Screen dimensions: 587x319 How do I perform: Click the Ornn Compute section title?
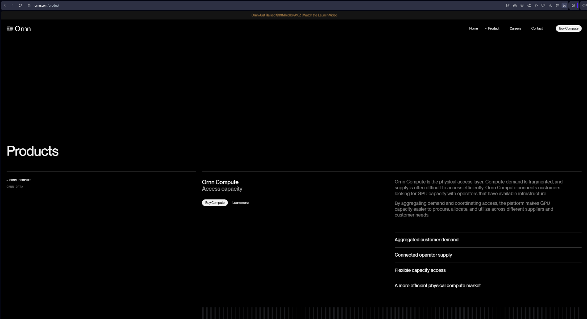pos(220,182)
